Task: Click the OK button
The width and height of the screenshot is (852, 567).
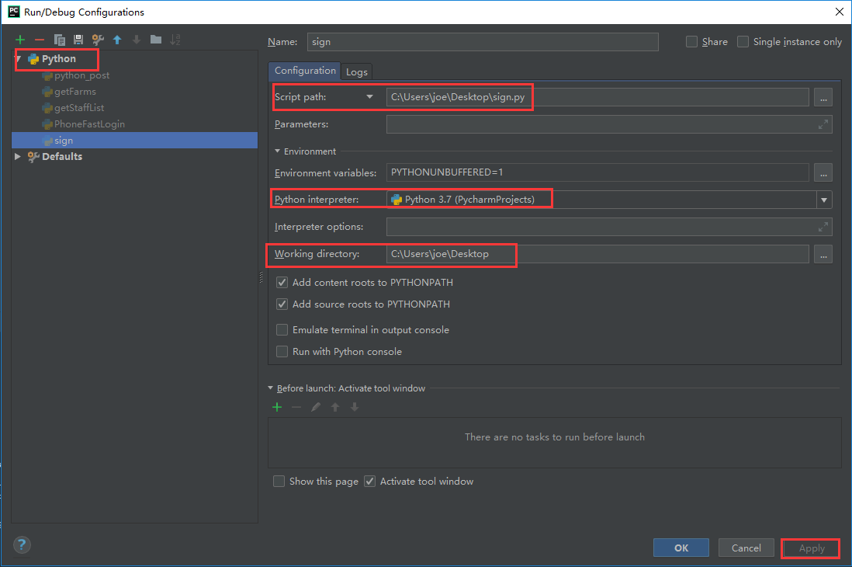Action: (x=681, y=548)
